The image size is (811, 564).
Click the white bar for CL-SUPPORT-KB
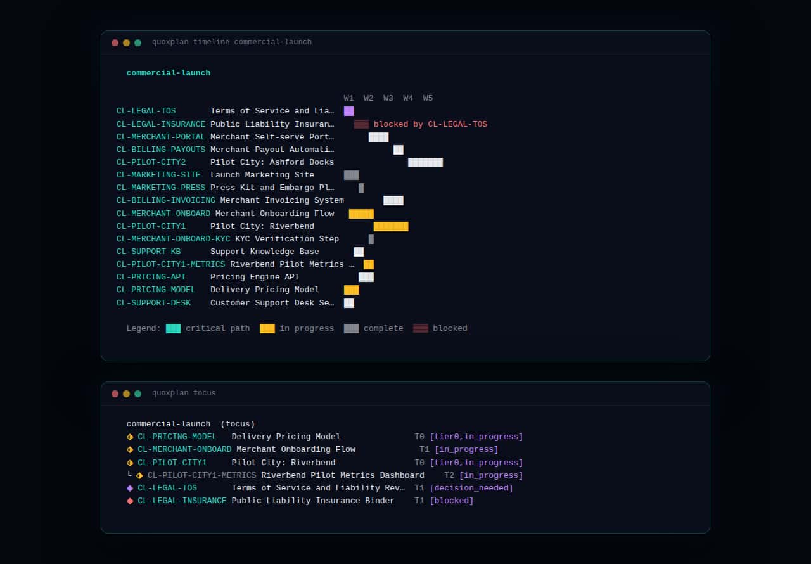point(359,252)
